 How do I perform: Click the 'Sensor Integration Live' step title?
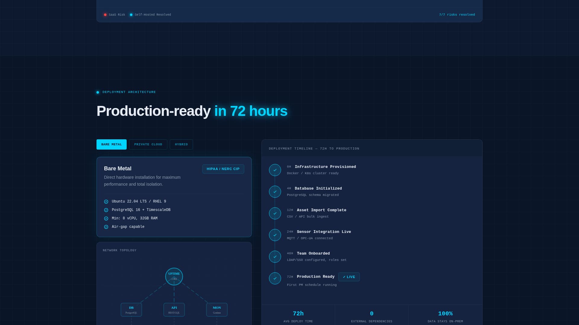point(324,232)
